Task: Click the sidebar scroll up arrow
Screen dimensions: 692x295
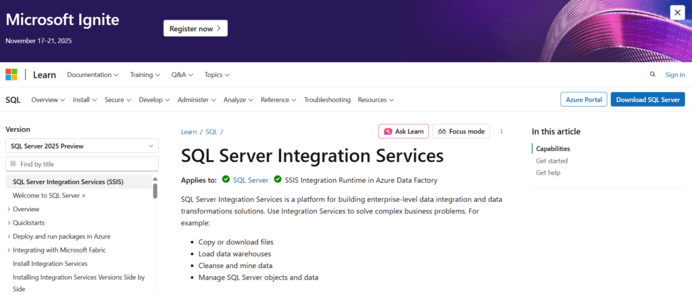Action: [155, 179]
